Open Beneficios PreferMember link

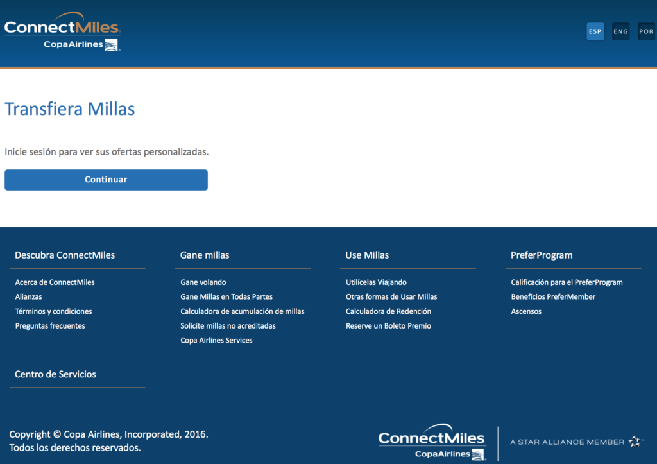tap(553, 296)
